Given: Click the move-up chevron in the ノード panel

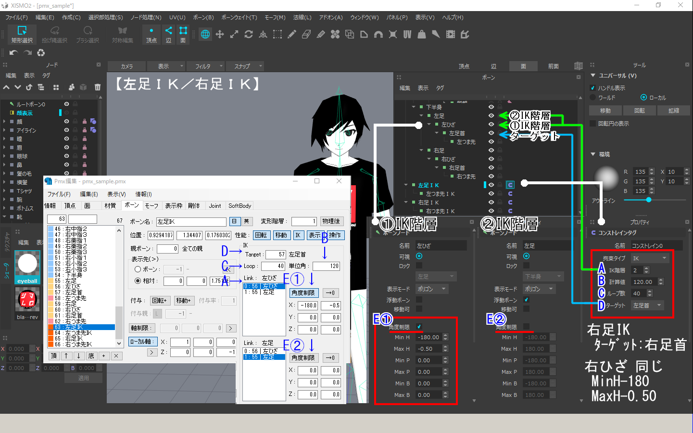Looking at the screenshot, I should pos(6,87).
